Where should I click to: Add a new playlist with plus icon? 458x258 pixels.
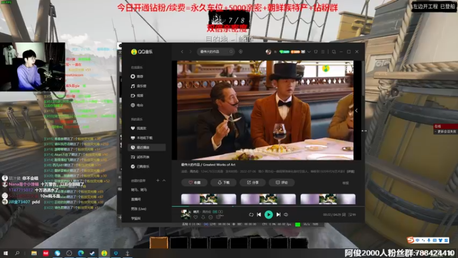pos(158,181)
